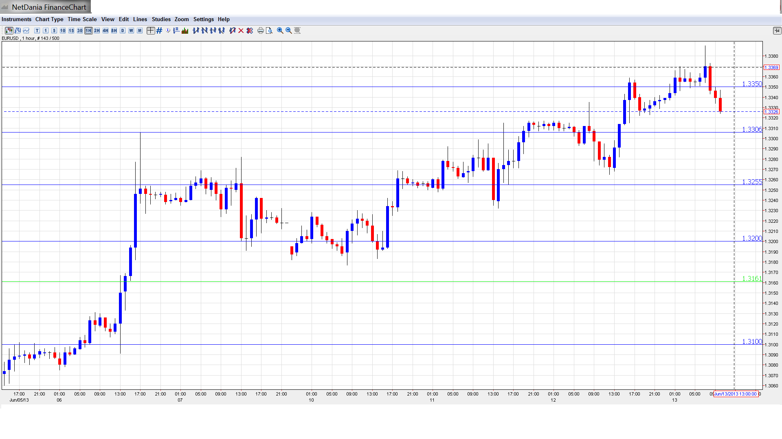Expand the Settings menu

coord(203,19)
